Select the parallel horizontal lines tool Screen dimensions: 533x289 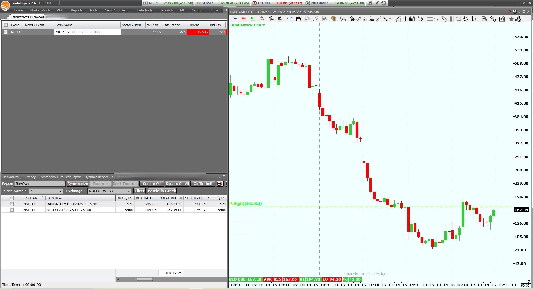click(x=430, y=19)
